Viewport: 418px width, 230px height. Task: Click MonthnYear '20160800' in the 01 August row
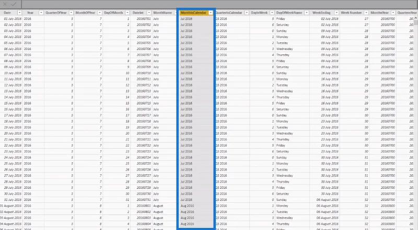pyautogui.click(x=388, y=206)
